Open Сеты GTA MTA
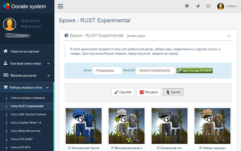The width and height of the screenshot is (242, 151). (x=21, y=147)
